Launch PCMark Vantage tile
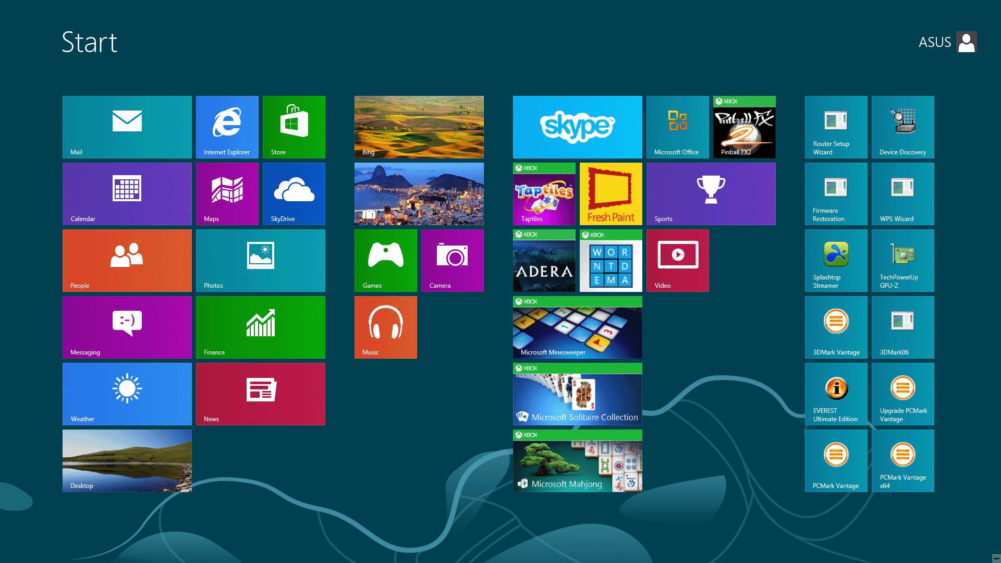 836,461
